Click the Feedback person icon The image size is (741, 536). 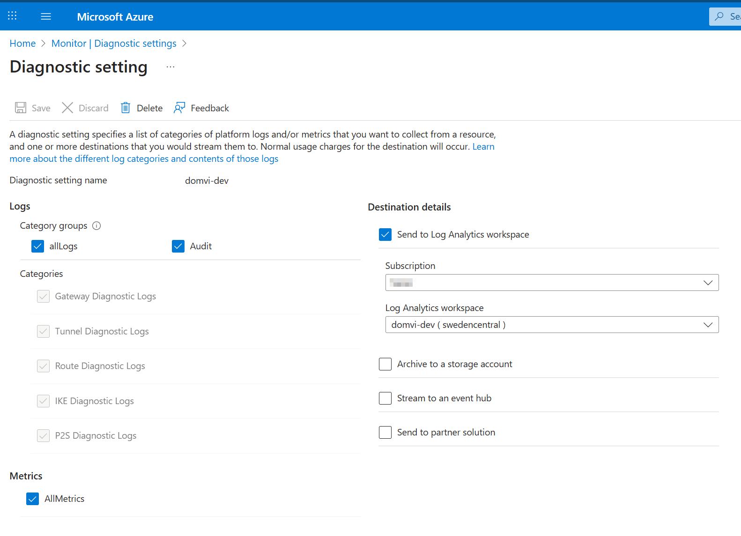[x=179, y=108]
